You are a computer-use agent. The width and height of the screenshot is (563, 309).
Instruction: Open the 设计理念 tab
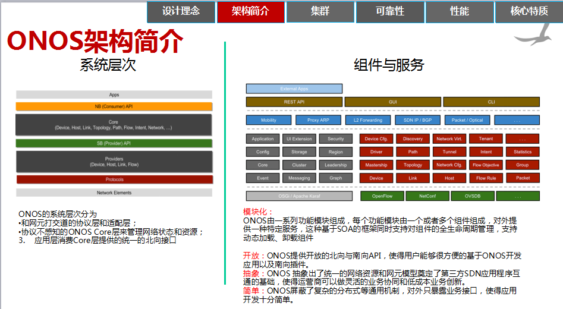[x=181, y=12]
